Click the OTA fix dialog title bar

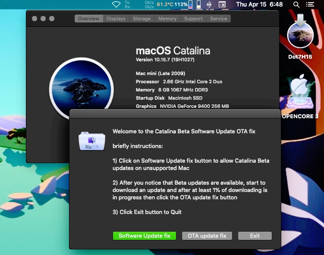175,114
